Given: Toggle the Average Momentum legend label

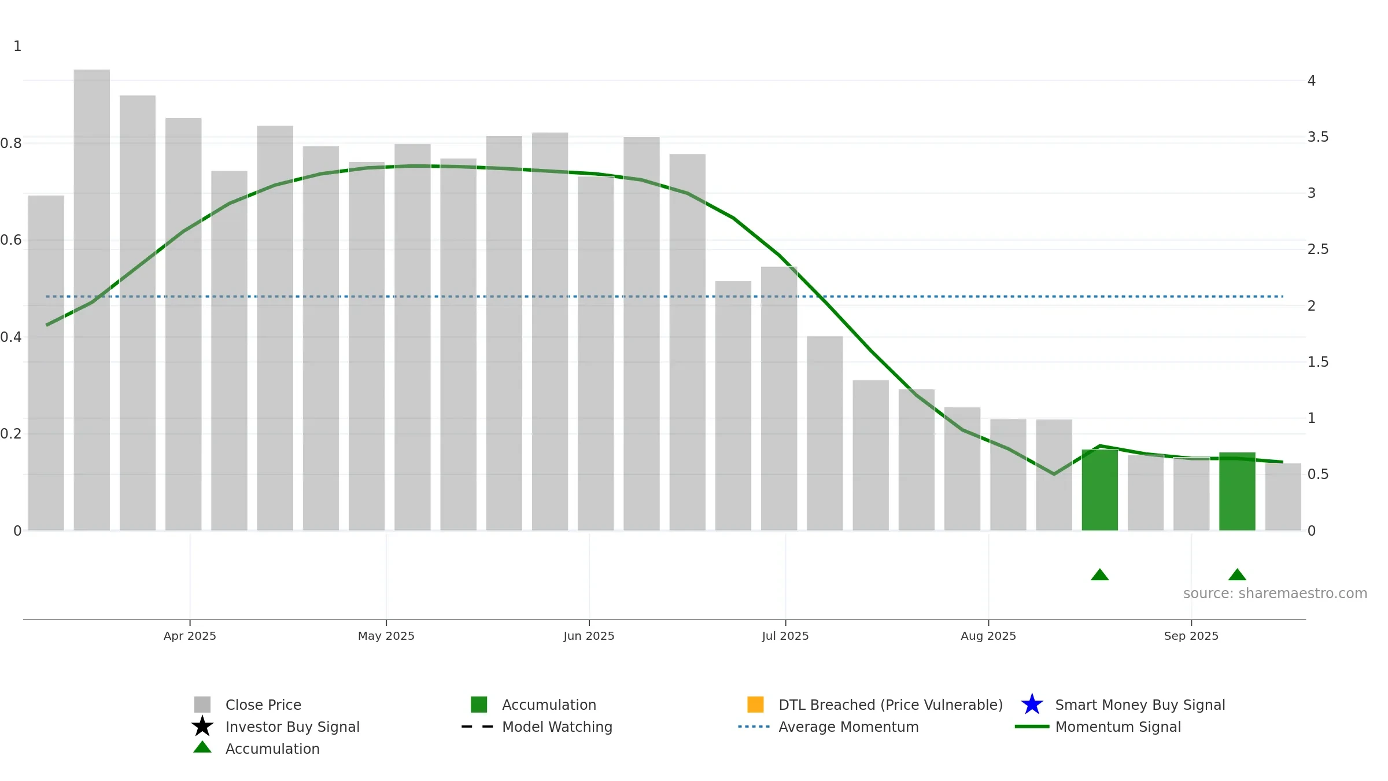Looking at the screenshot, I should tap(848, 727).
